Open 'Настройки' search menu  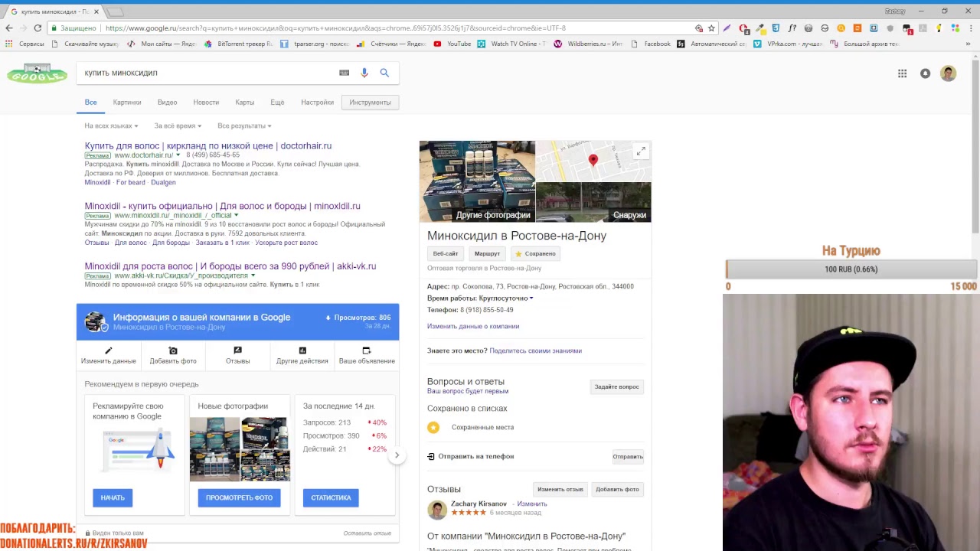[317, 102]
